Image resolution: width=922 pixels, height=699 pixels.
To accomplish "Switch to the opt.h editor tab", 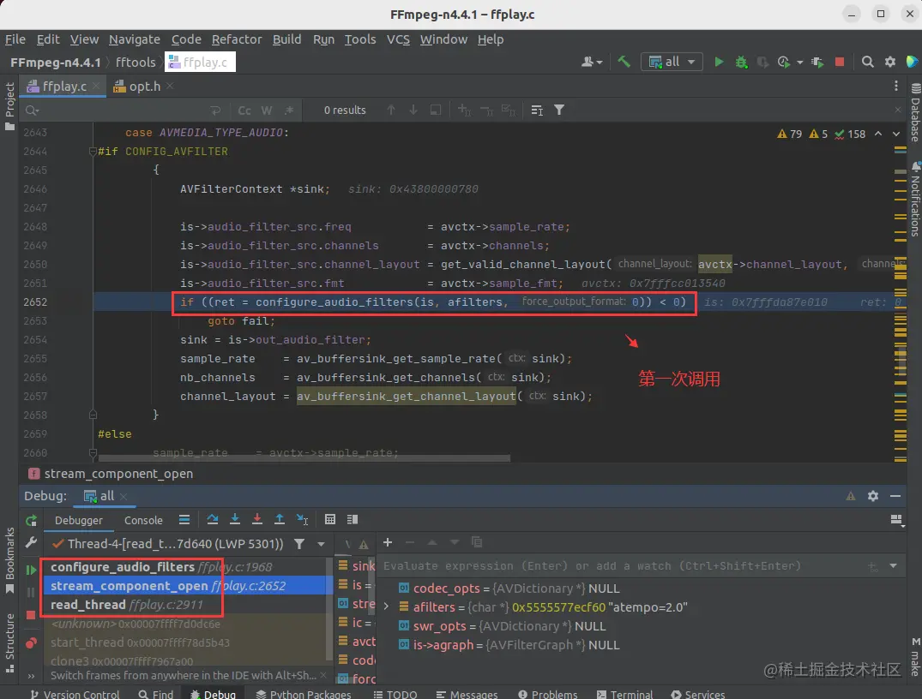I will [x=143, y=87].
